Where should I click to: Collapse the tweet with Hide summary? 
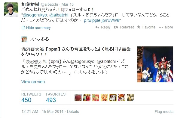(x=38, y=28)
